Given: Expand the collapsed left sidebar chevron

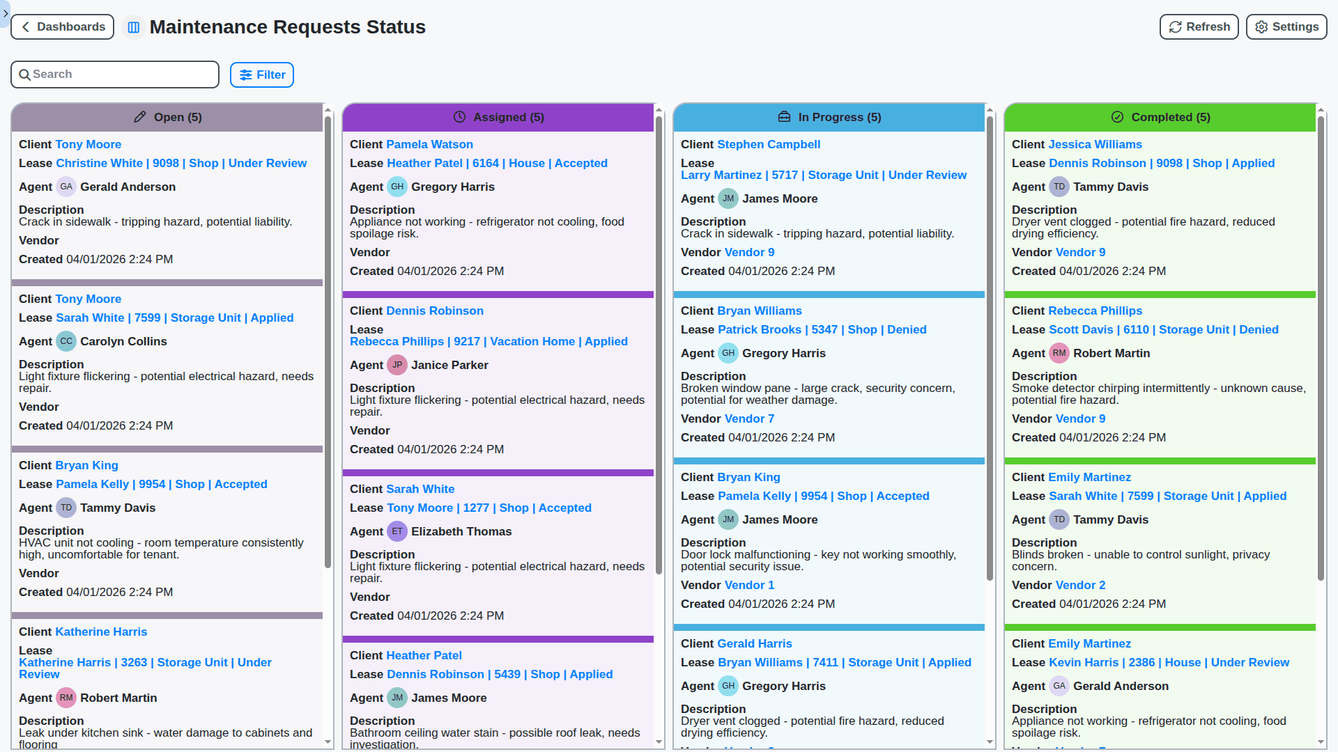Looking at the screenshot, I should (x=6, y=13).
